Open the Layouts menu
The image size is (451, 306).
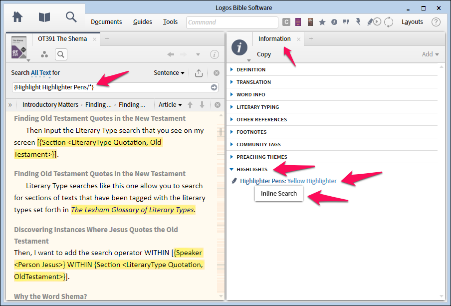[412, 22]
